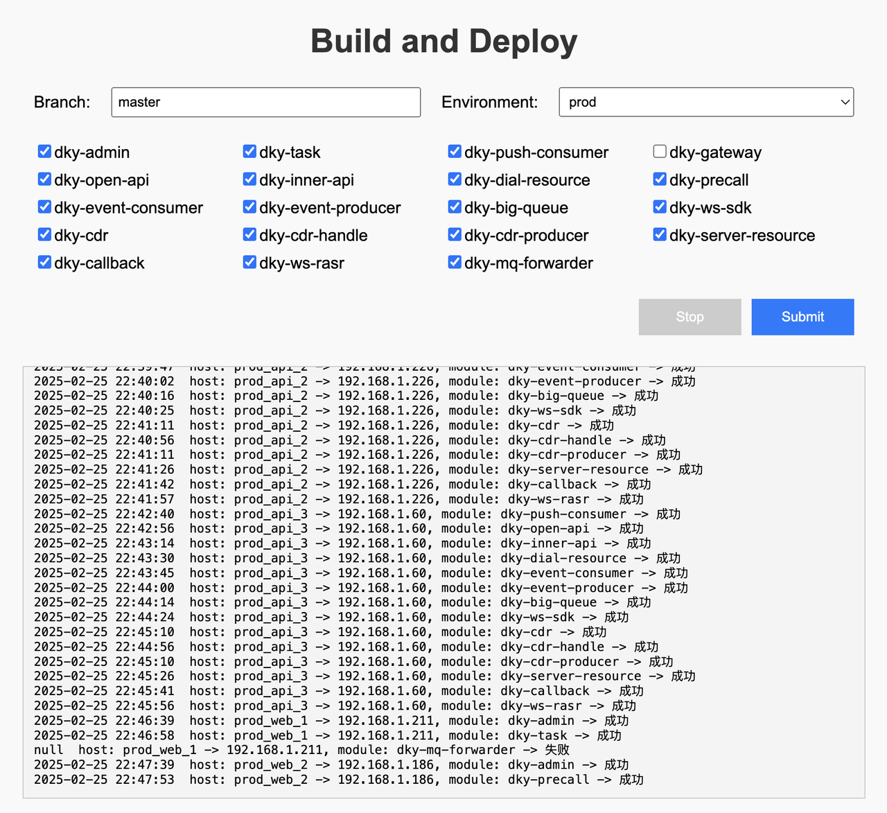Uncheck dky-ws-sdk module

click(x=660, y=207)
